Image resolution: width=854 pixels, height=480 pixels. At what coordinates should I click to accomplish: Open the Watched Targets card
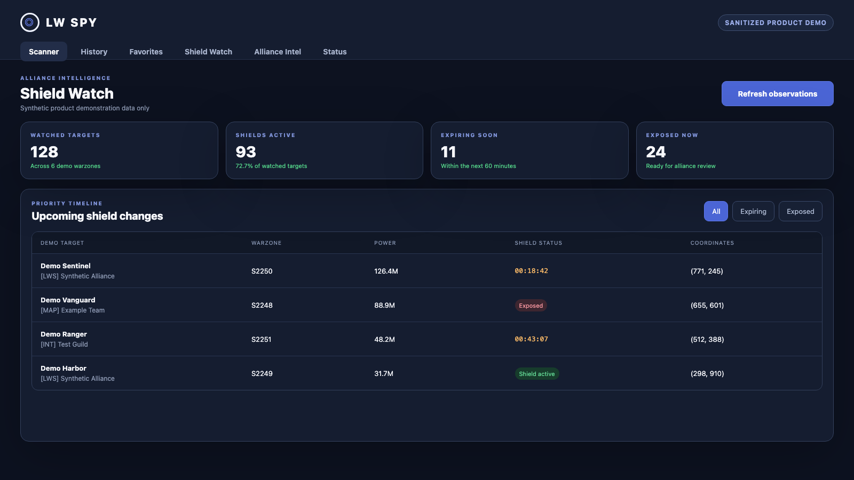point(119,150)
